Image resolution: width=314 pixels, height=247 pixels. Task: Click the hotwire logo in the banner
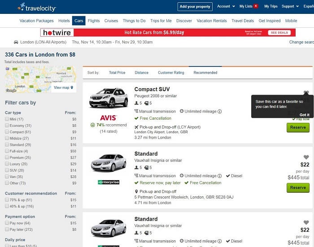pyautogui.click(x=57, y=32)
